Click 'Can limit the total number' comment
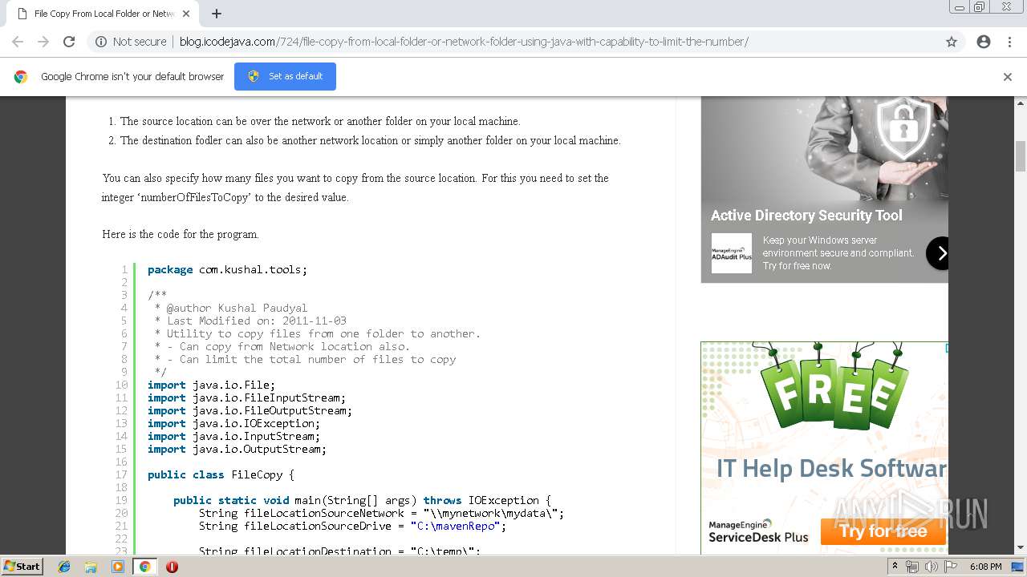 coord(305,359)
